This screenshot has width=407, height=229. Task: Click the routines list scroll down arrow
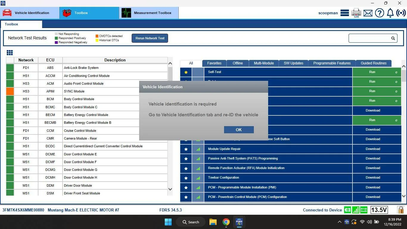[x=404, y=196]
